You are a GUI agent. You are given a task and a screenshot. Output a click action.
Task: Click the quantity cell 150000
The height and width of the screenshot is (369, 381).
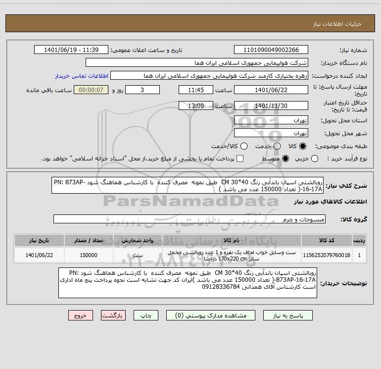tap(89, 255)
